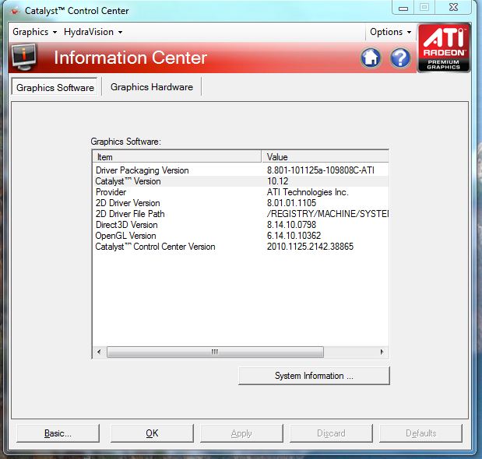Open the Graphics dropdown menu
Image resolution: width=482 pixels, height=459 pixels.
point(34,32)
